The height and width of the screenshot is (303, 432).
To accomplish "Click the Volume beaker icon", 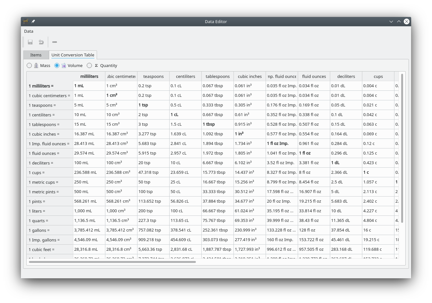I will coord(64,65).
